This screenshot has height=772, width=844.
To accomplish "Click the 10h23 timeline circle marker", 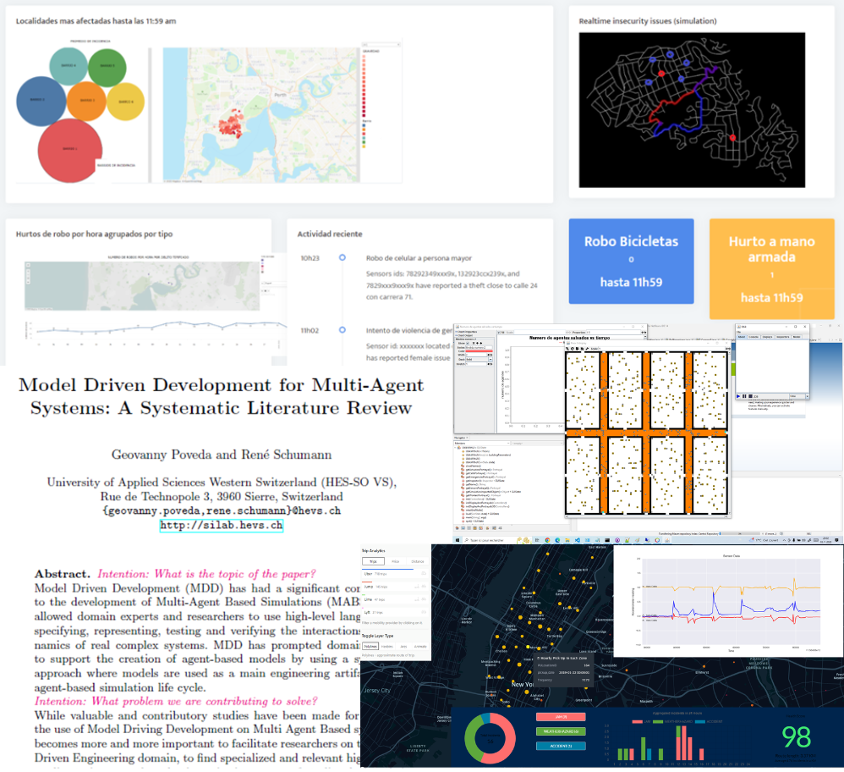I will click(x=342, y=256).
